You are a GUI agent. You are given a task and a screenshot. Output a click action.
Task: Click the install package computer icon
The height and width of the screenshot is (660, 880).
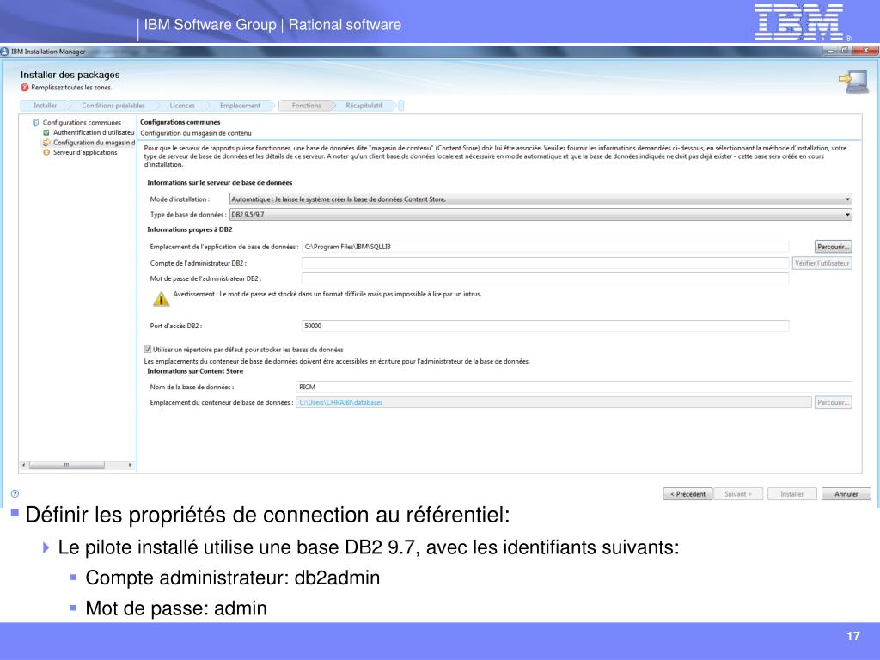(x=853, y=82)
